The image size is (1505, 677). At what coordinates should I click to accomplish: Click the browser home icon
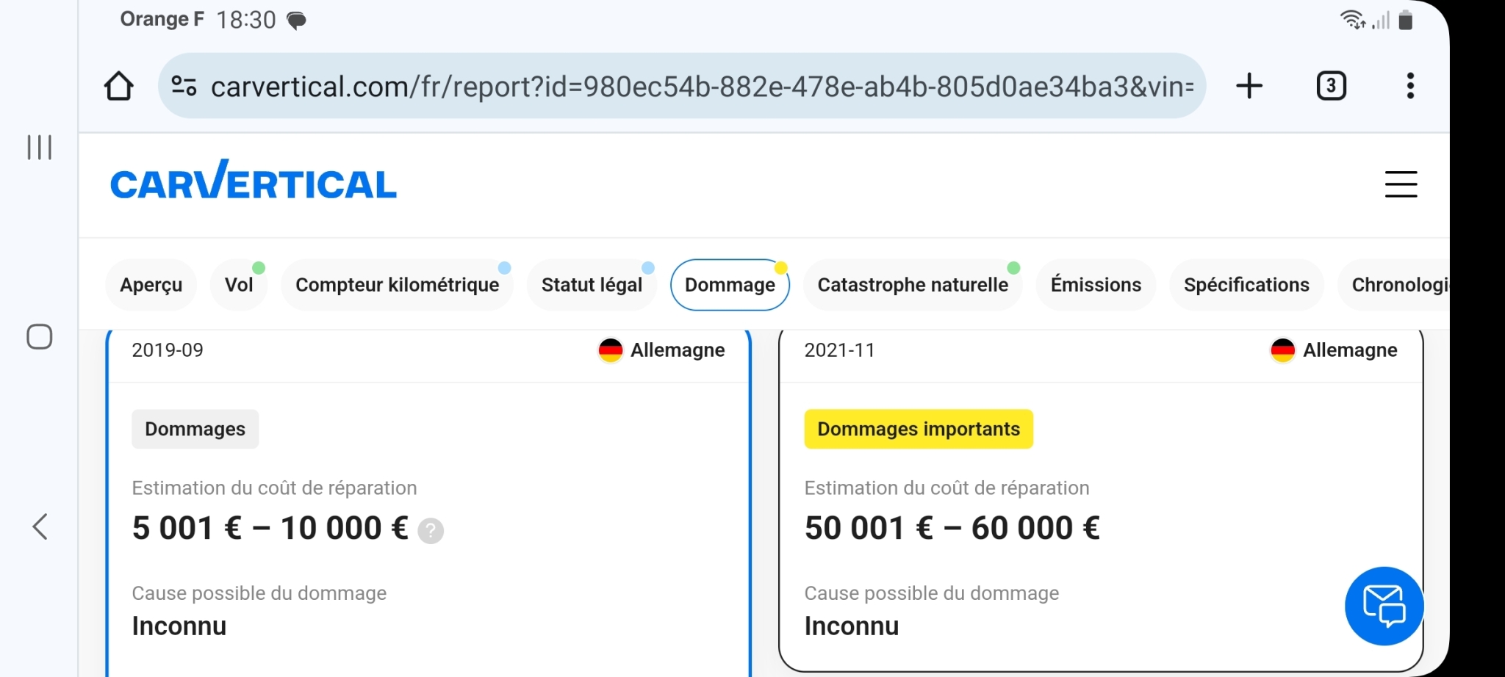(119, 85)
